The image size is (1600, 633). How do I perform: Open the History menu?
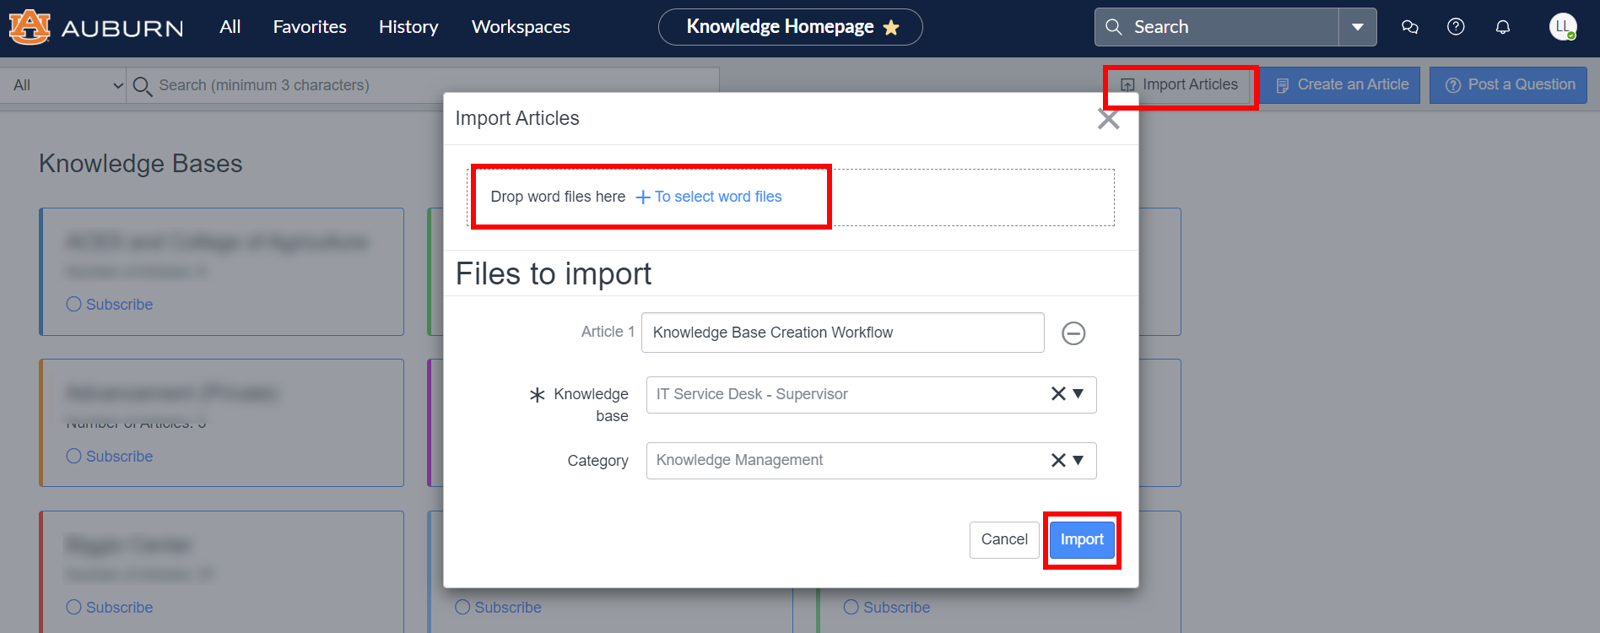(408, 27)
